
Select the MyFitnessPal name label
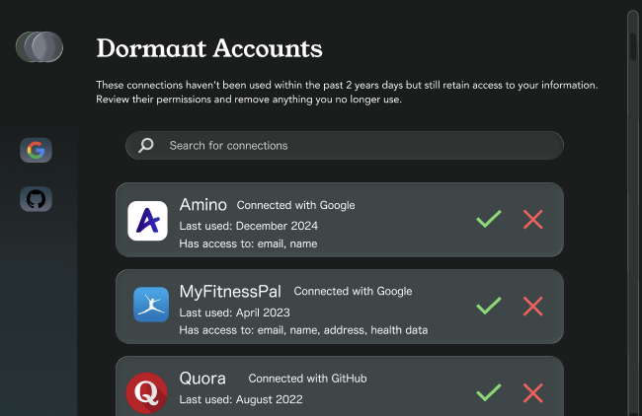coord(230,292)
